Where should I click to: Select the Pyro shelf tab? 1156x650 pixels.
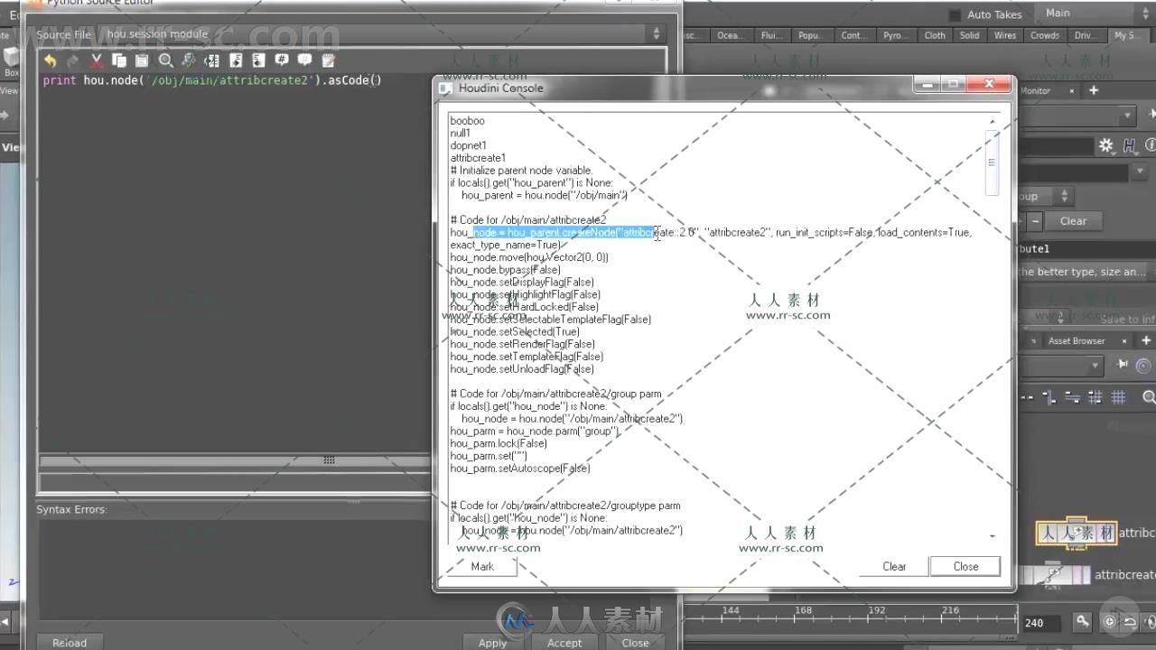(x=895, y=35)
